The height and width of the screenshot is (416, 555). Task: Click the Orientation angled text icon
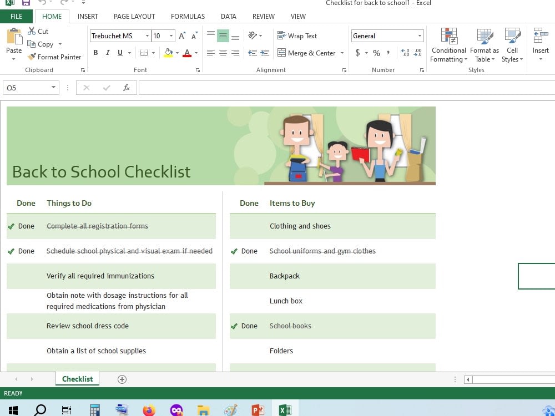click(x=253, y=35)
